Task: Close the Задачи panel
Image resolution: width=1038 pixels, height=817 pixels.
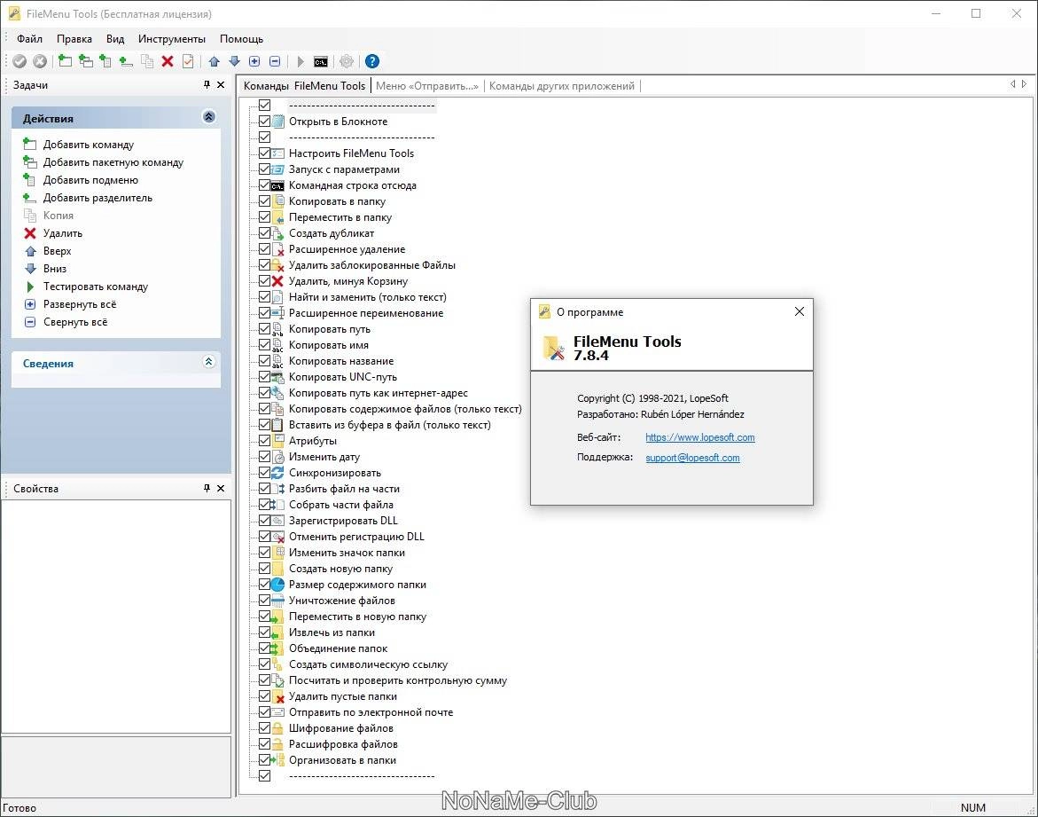Action: click(221, 85)
